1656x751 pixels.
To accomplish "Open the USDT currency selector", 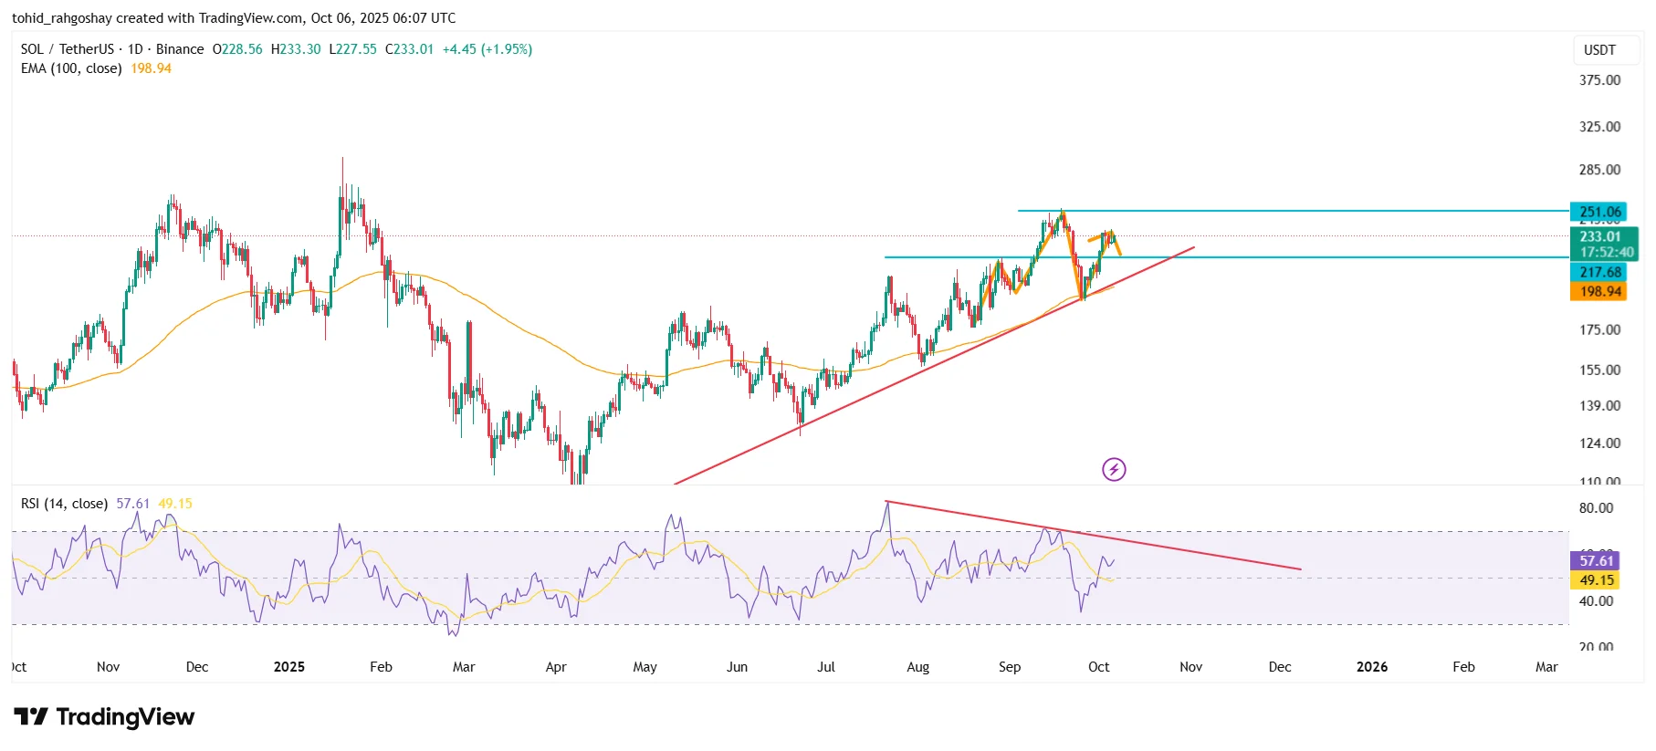I will (x=1598, y=50).
